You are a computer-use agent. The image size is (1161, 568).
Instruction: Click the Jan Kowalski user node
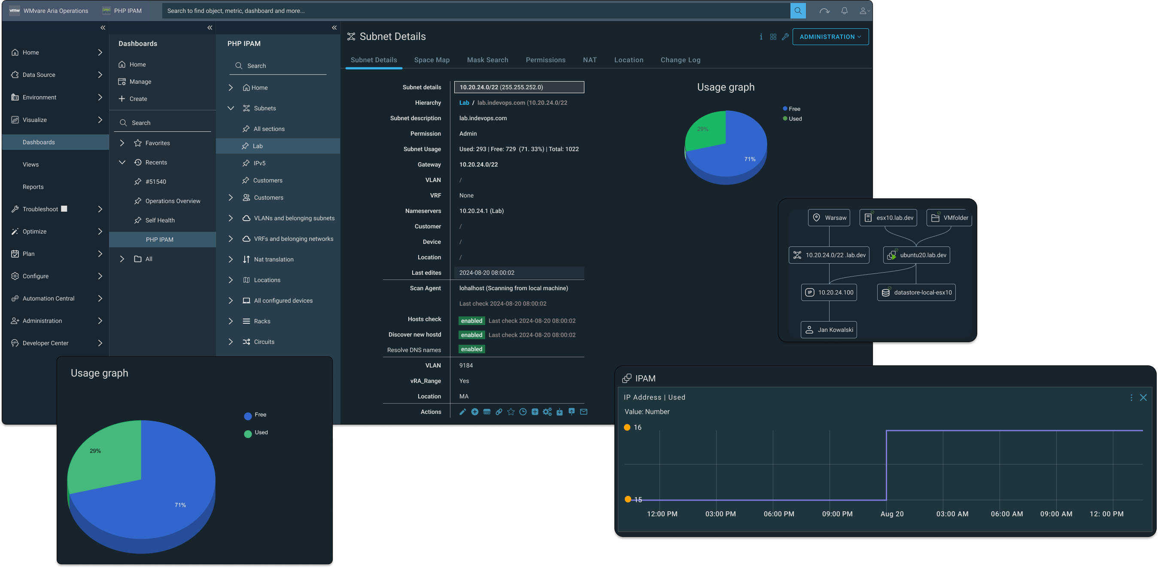828,330
